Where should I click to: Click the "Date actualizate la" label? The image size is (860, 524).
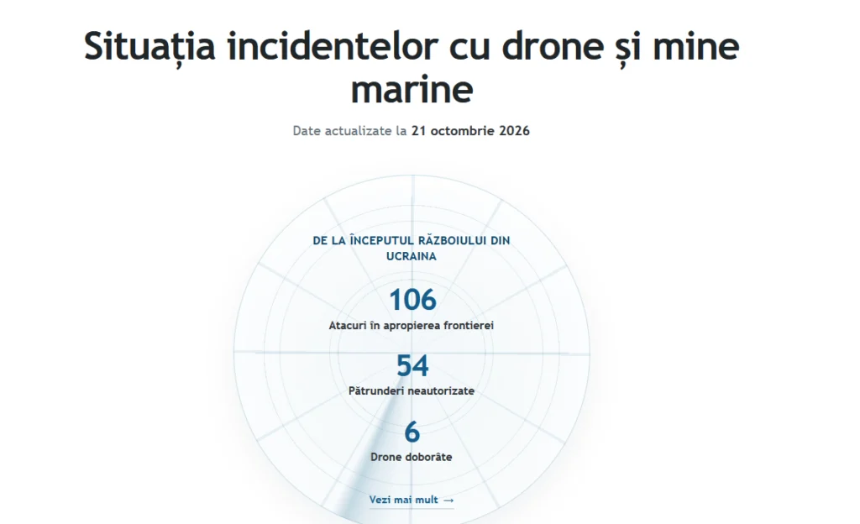click(349, 131)
